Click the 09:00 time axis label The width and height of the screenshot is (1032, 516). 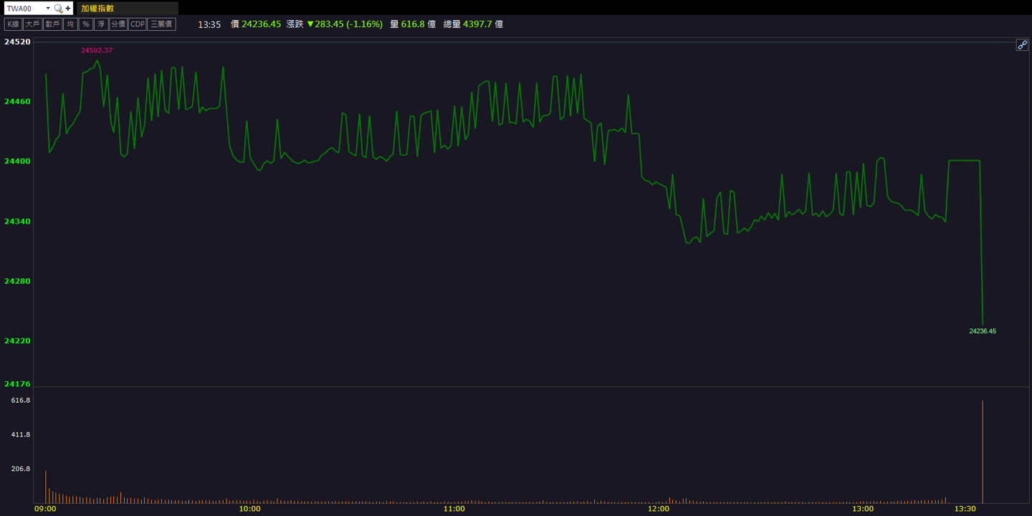[45, 509]
